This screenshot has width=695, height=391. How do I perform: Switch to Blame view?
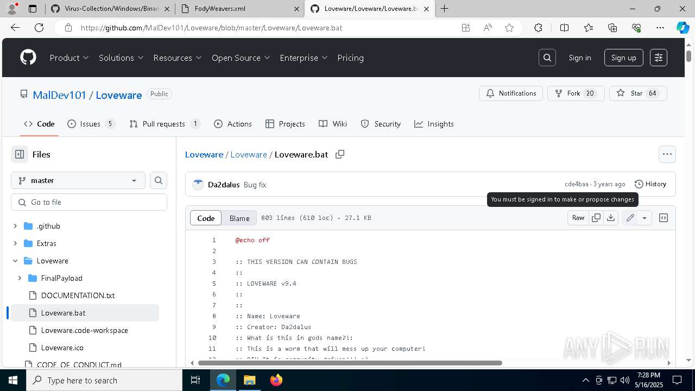tap(239, 218)
